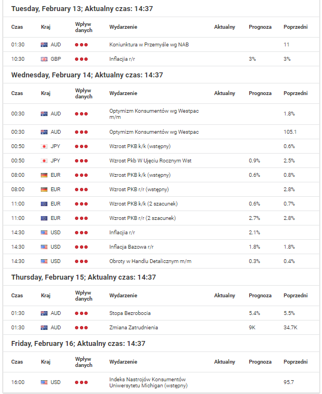Click the red impact dots for Inflacja r/r GBP
322x394 pixels.
point(81,59)
